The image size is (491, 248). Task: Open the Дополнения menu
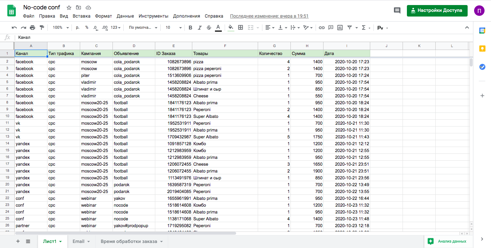click(187, 16)
